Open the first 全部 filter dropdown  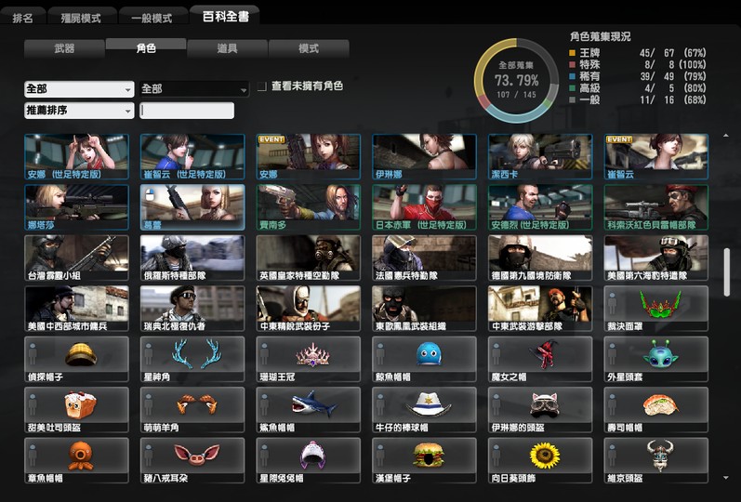coord(79,89)
